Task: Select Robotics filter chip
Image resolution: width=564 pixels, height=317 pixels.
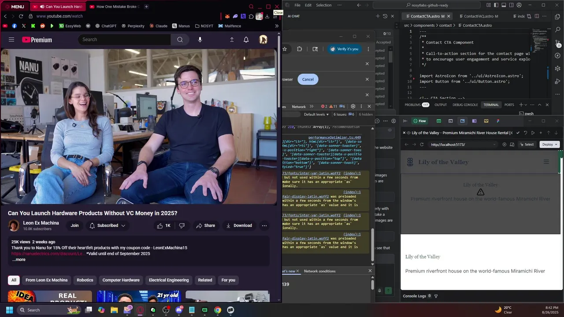Action: [x=85, y=280]
